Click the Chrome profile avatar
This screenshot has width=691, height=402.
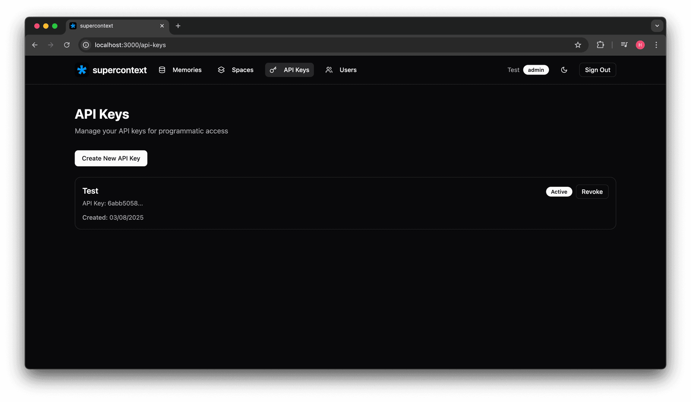coord(640,45)
